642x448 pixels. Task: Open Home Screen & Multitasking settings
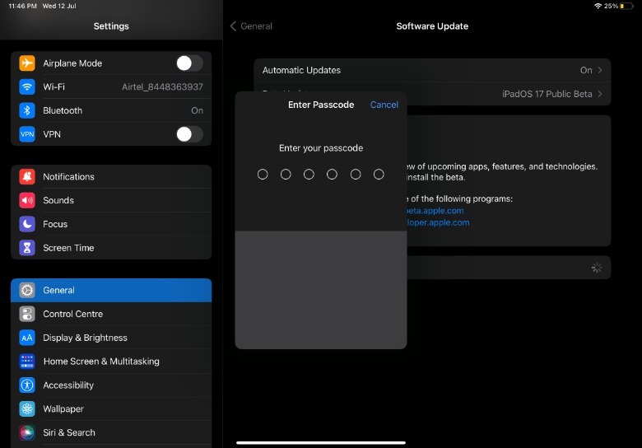[x=111, y=362]
